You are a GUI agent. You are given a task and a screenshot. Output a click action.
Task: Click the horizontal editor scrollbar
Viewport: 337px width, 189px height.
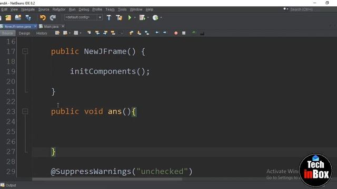click(x=107, y=179)
